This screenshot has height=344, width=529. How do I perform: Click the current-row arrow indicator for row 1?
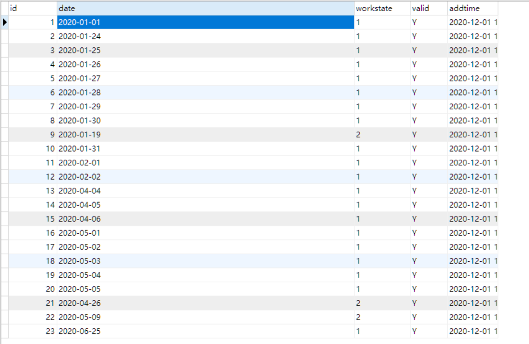(5, 22)
